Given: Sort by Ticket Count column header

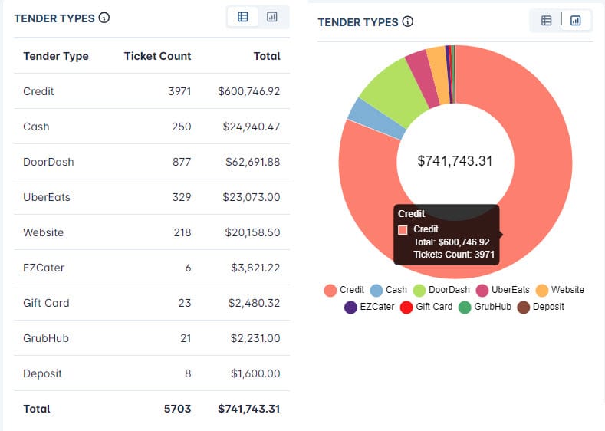Looking at the screenshot, I should [x=157, y=56].
